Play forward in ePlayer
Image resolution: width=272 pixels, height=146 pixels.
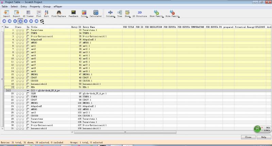(26, 21)
